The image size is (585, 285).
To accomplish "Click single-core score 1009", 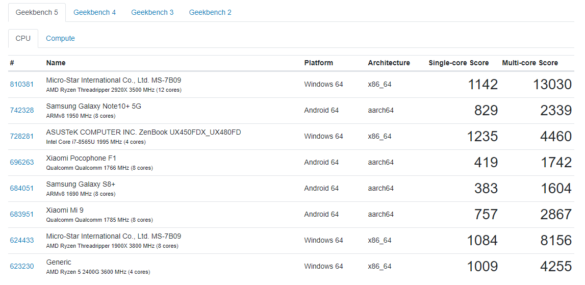I will coord(482,266).
